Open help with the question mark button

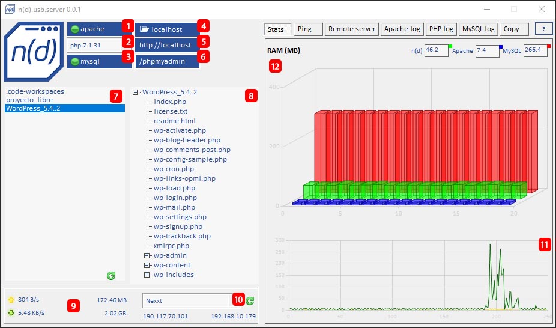point(543,29)
